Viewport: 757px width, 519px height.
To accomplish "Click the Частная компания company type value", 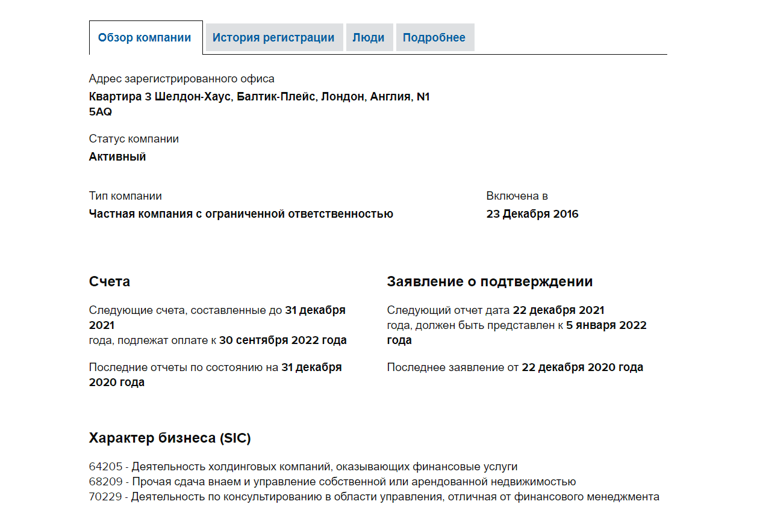I will [241, 214].
